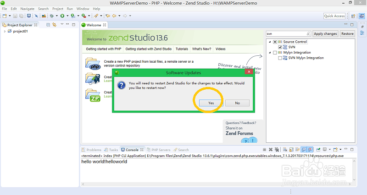Click the new PHP project folder icon
The image size is (367, 195).
[x=93, y=64]
